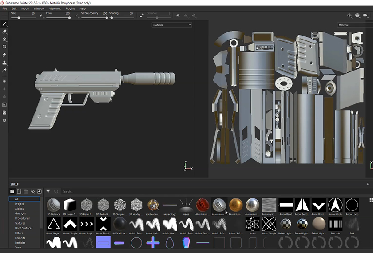
Task: Select the Paint brush tool
Action: [4, 24]
